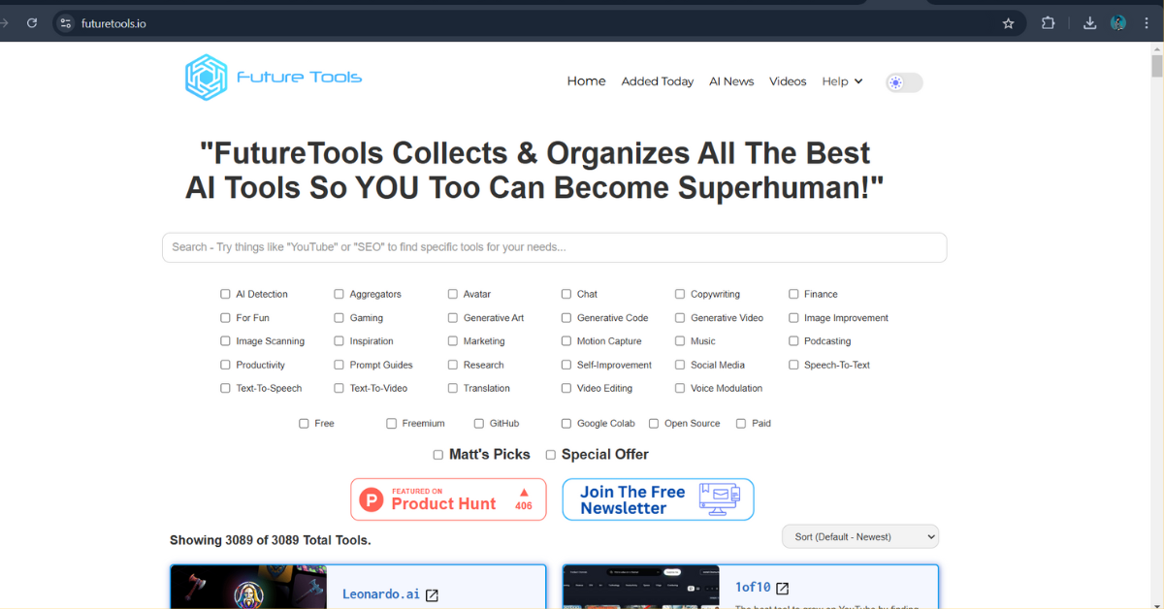Image resolution: width=1164 pixels, height=609 pixels.
Task: Tick the Paid pricing checkbox
Action: click(x=741, y=423)
